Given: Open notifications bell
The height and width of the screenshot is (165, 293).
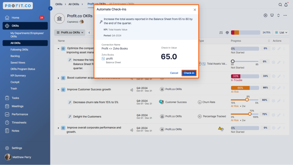Looking at the screenshot, I should tap(286, 5).
